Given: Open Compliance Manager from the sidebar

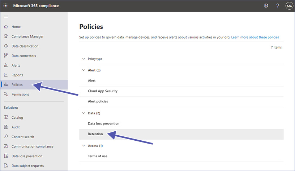Looking at the screenshot, I should point(34,36).
